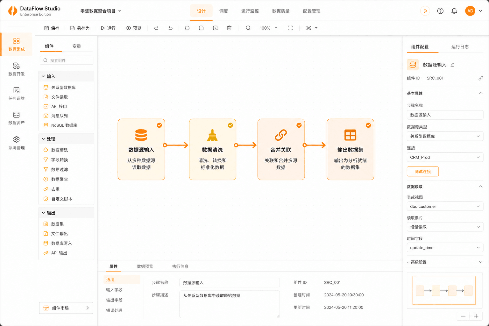Screen dimensions: 489x326
Task: Open the 零售数据整合项目 project dropdown
Action: click(x=101, y=11)
